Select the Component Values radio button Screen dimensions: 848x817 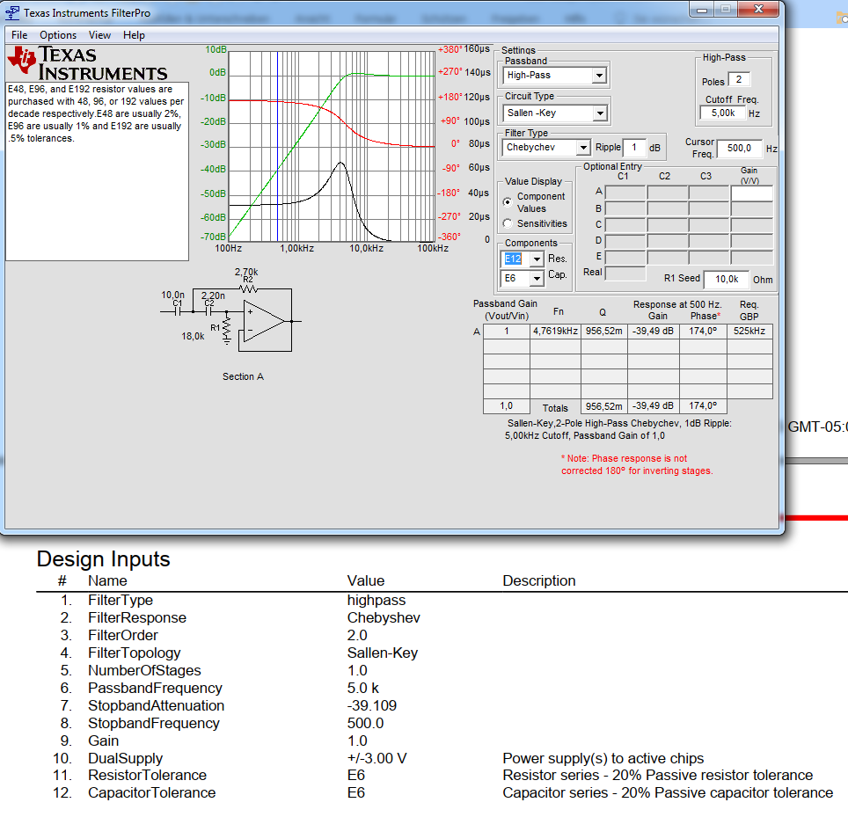(x=508, y=202)
